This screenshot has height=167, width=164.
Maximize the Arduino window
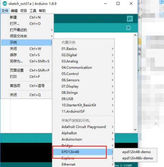pyautogui.click(x=118, y=4)
